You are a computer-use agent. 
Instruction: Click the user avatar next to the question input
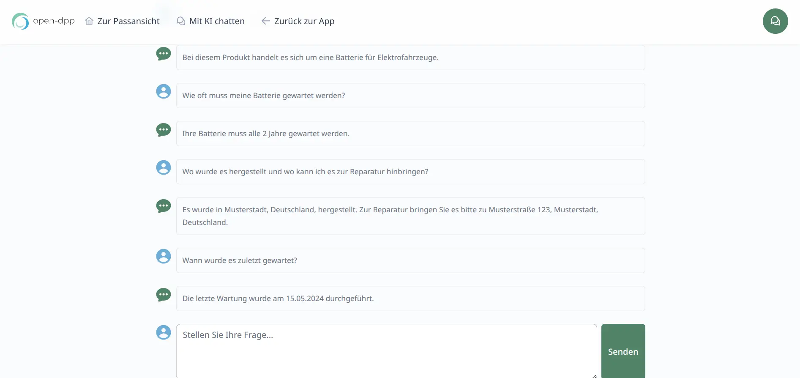tap(164, 332)
